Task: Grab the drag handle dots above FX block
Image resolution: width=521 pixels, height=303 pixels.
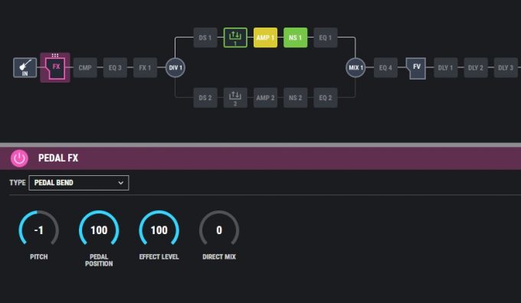Action: (55, 55)
